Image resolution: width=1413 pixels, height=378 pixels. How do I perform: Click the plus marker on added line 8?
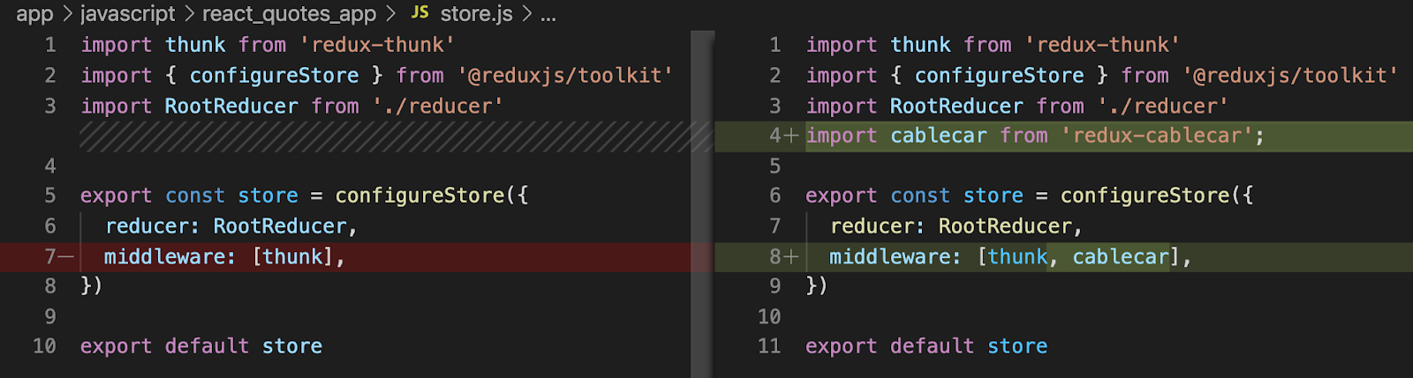(791, 256)
